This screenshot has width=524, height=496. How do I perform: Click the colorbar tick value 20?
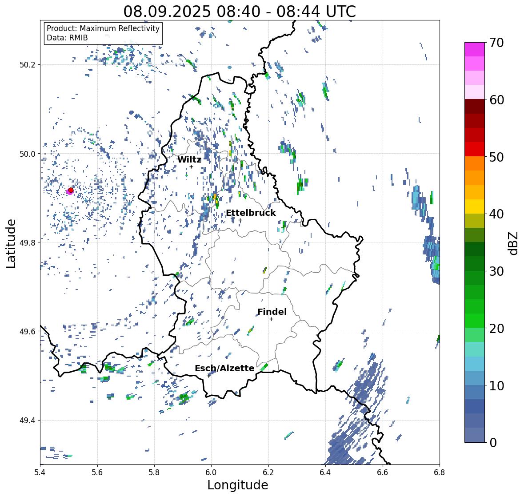(496, 329)
